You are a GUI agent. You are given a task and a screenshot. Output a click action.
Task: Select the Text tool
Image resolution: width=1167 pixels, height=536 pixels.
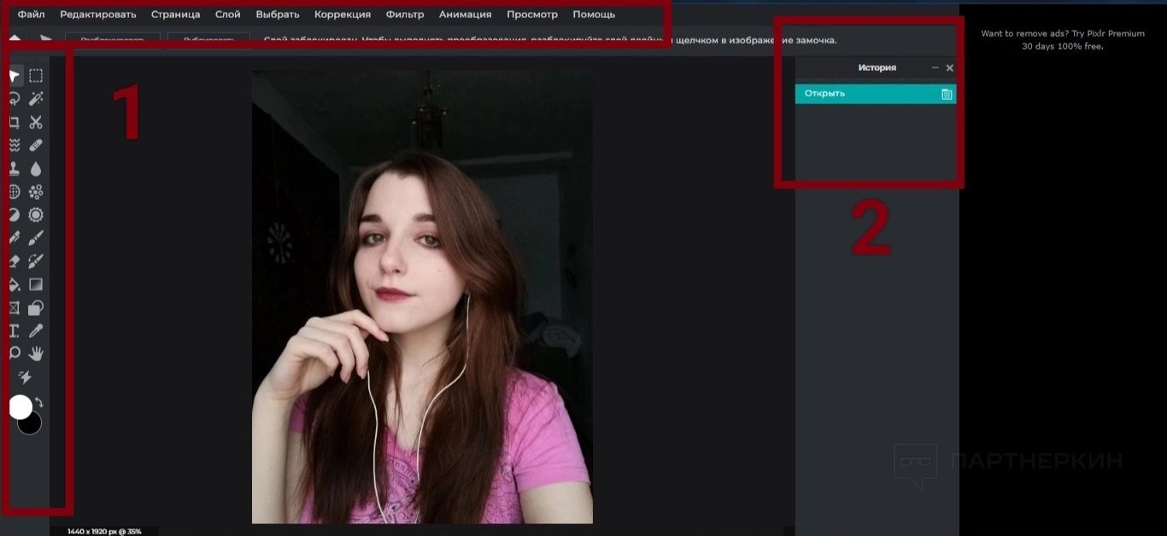(15, 330)
